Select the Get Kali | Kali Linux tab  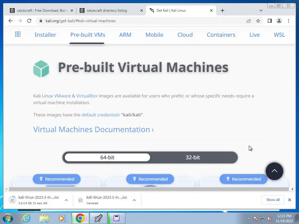[181, 10]
